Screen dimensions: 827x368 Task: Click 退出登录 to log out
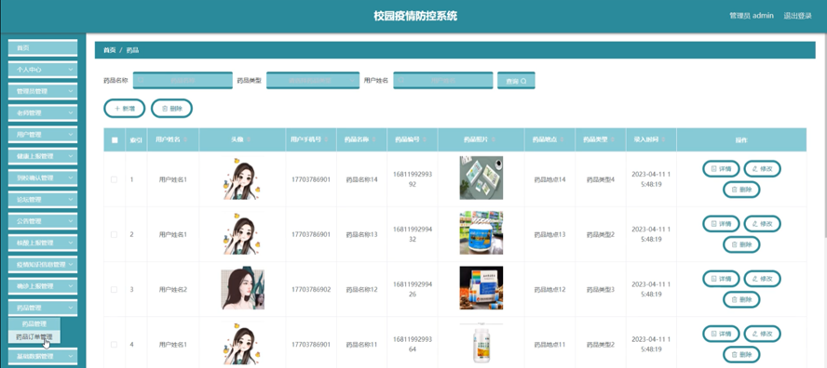click(797, 16)
